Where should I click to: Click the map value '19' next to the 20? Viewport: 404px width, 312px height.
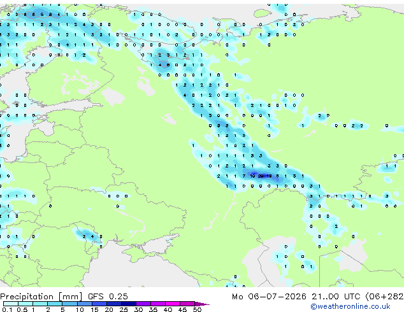[x=269, y=176]
